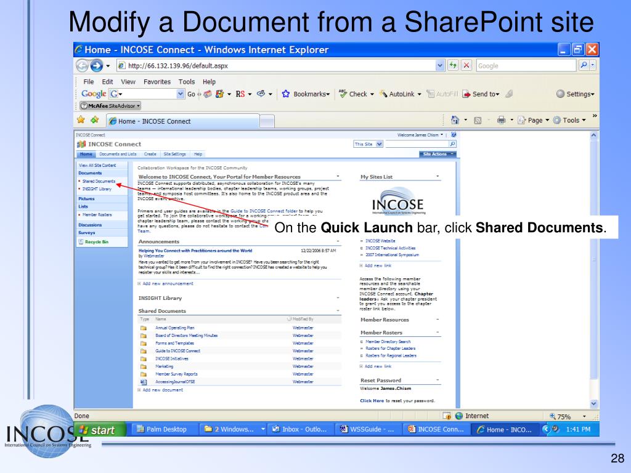Click the Google toolbar Bookmarks star
The image size is (631, 473).
tap(286, 94)
